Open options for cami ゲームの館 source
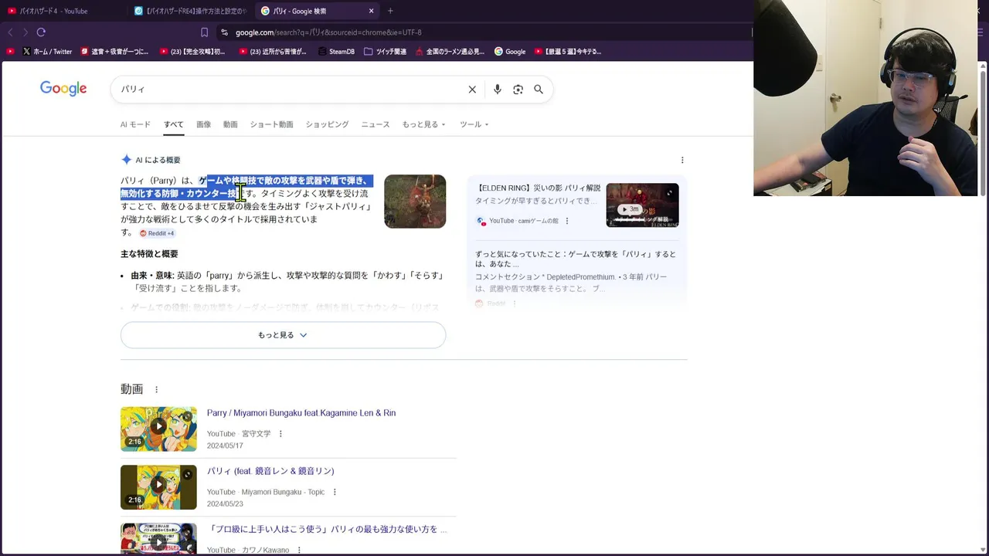Viewport: 989px width, 556px height. pyautogui.click(x=567, y=221)
